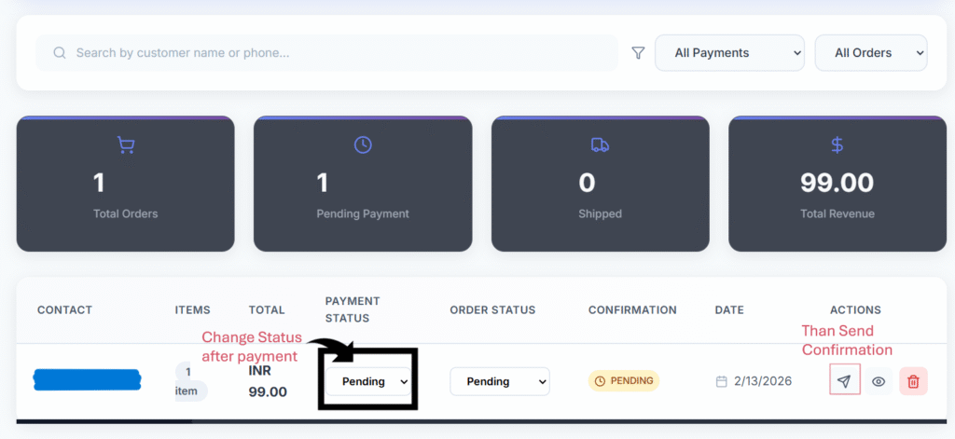Click the shopping cart Total Orders icon
The image size is (955, 439).
coord(125,144)
